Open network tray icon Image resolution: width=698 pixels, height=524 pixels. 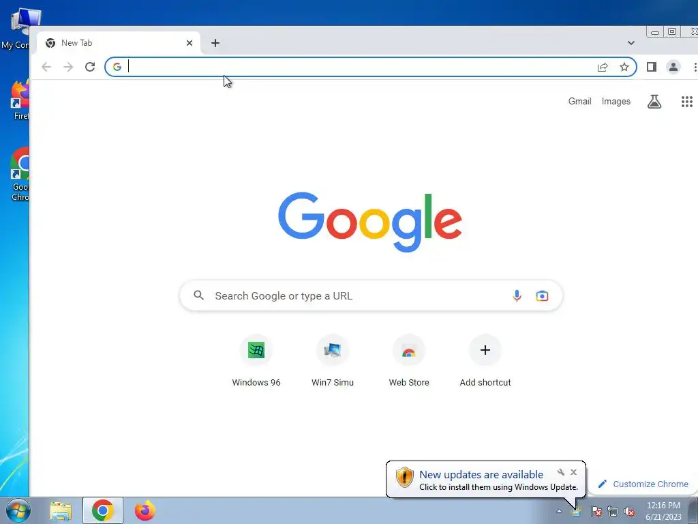tap(613, 511)
